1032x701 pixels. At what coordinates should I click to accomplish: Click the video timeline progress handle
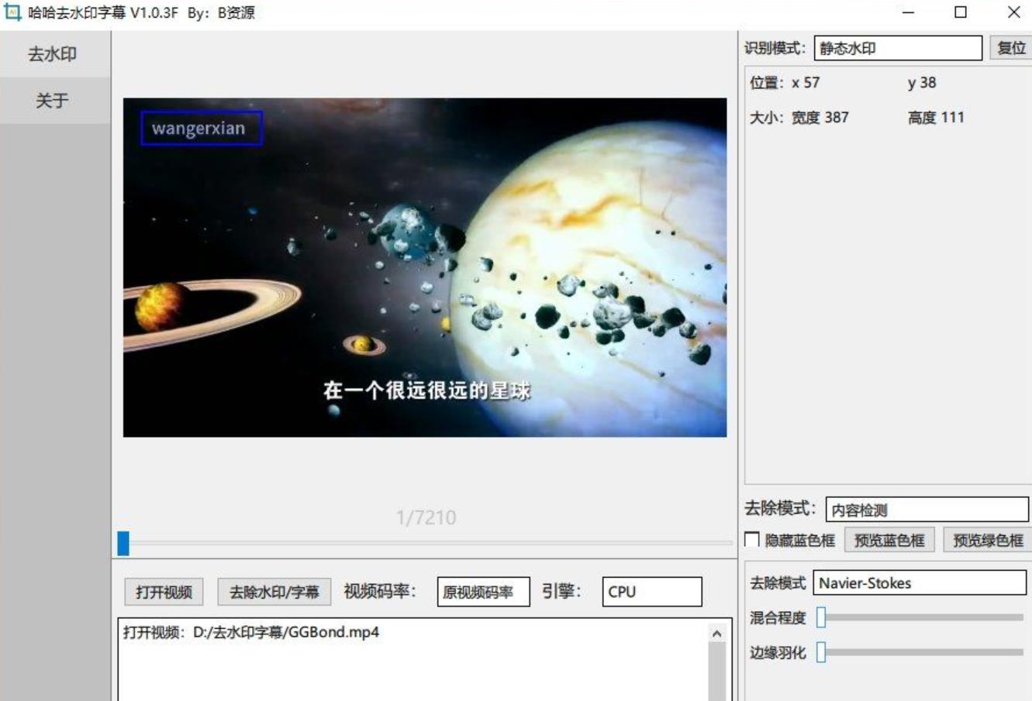[x=123, y=543]
